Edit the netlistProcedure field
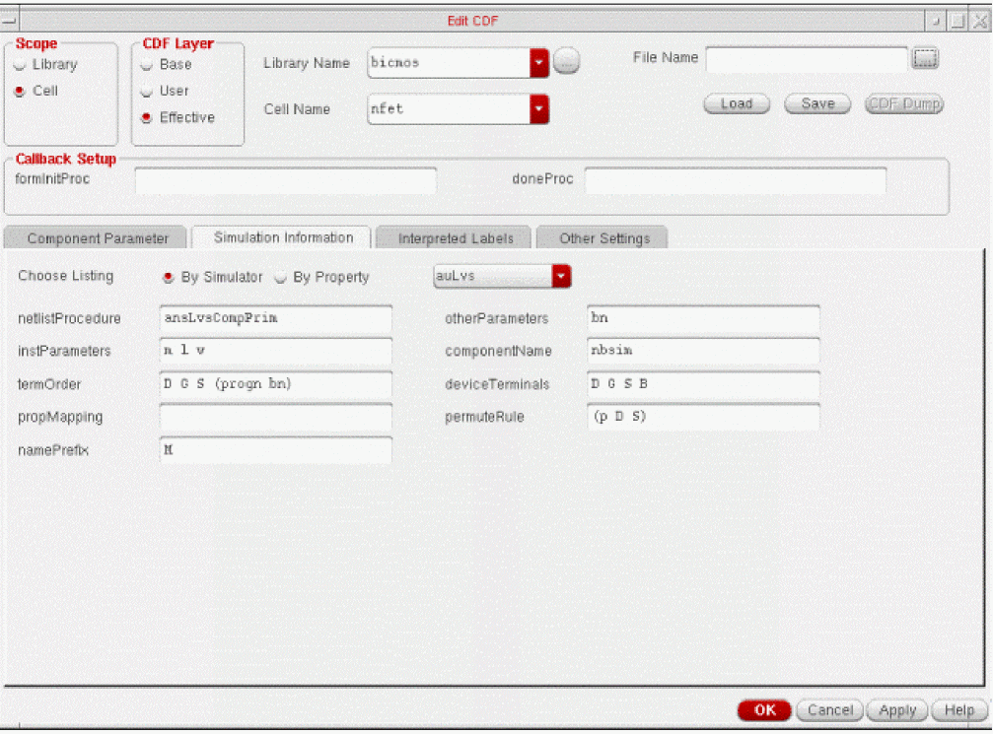Viewport: 993px width, 734px height. (275, 319)
